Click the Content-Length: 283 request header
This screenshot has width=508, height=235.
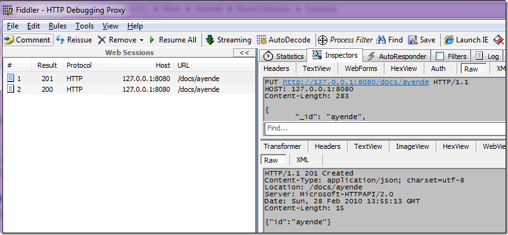click(x=307, y=96)
